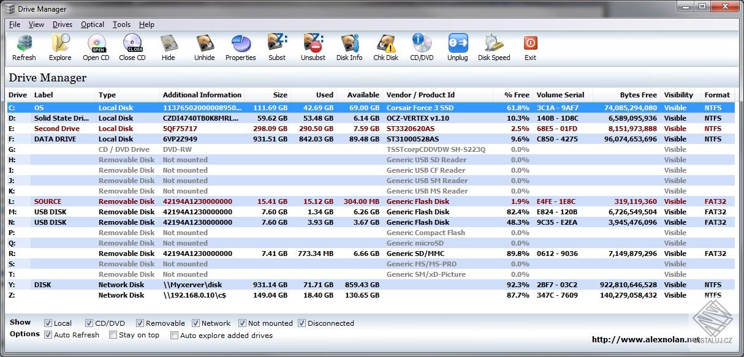Run Chk Disk using its toolbar icon

(x=385, y=47)
